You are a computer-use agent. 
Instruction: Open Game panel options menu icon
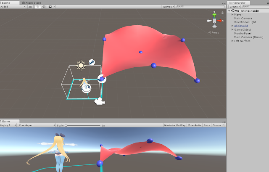[224, 122]
